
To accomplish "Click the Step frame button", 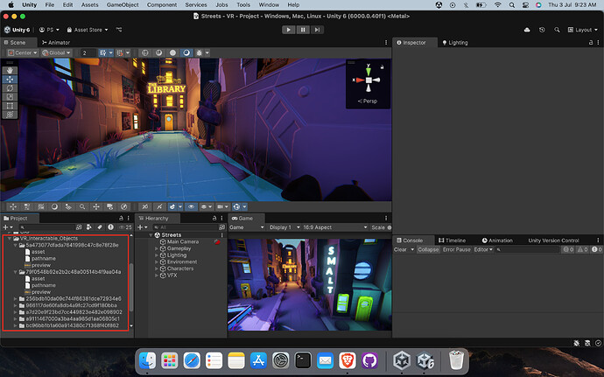I will click(318, 30).
